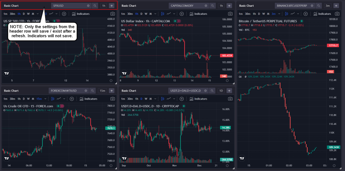The height and width of the screenshot is (171, 345).
Task: Select M interval on USDT.D chart
Action: click(x=151, y=99)
